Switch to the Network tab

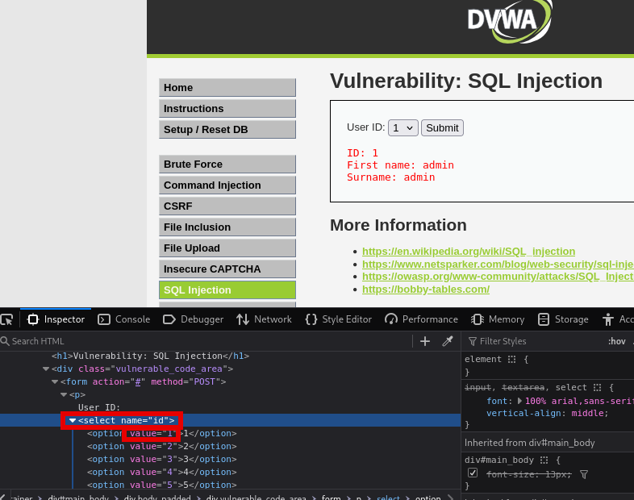coord(264,319)
